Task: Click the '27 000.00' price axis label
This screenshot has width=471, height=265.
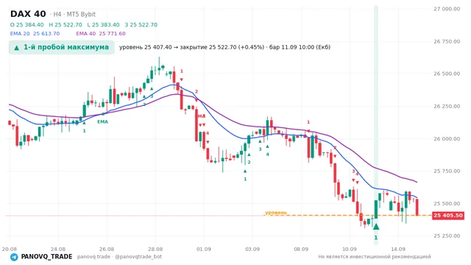Action: [x=447, y=9]
